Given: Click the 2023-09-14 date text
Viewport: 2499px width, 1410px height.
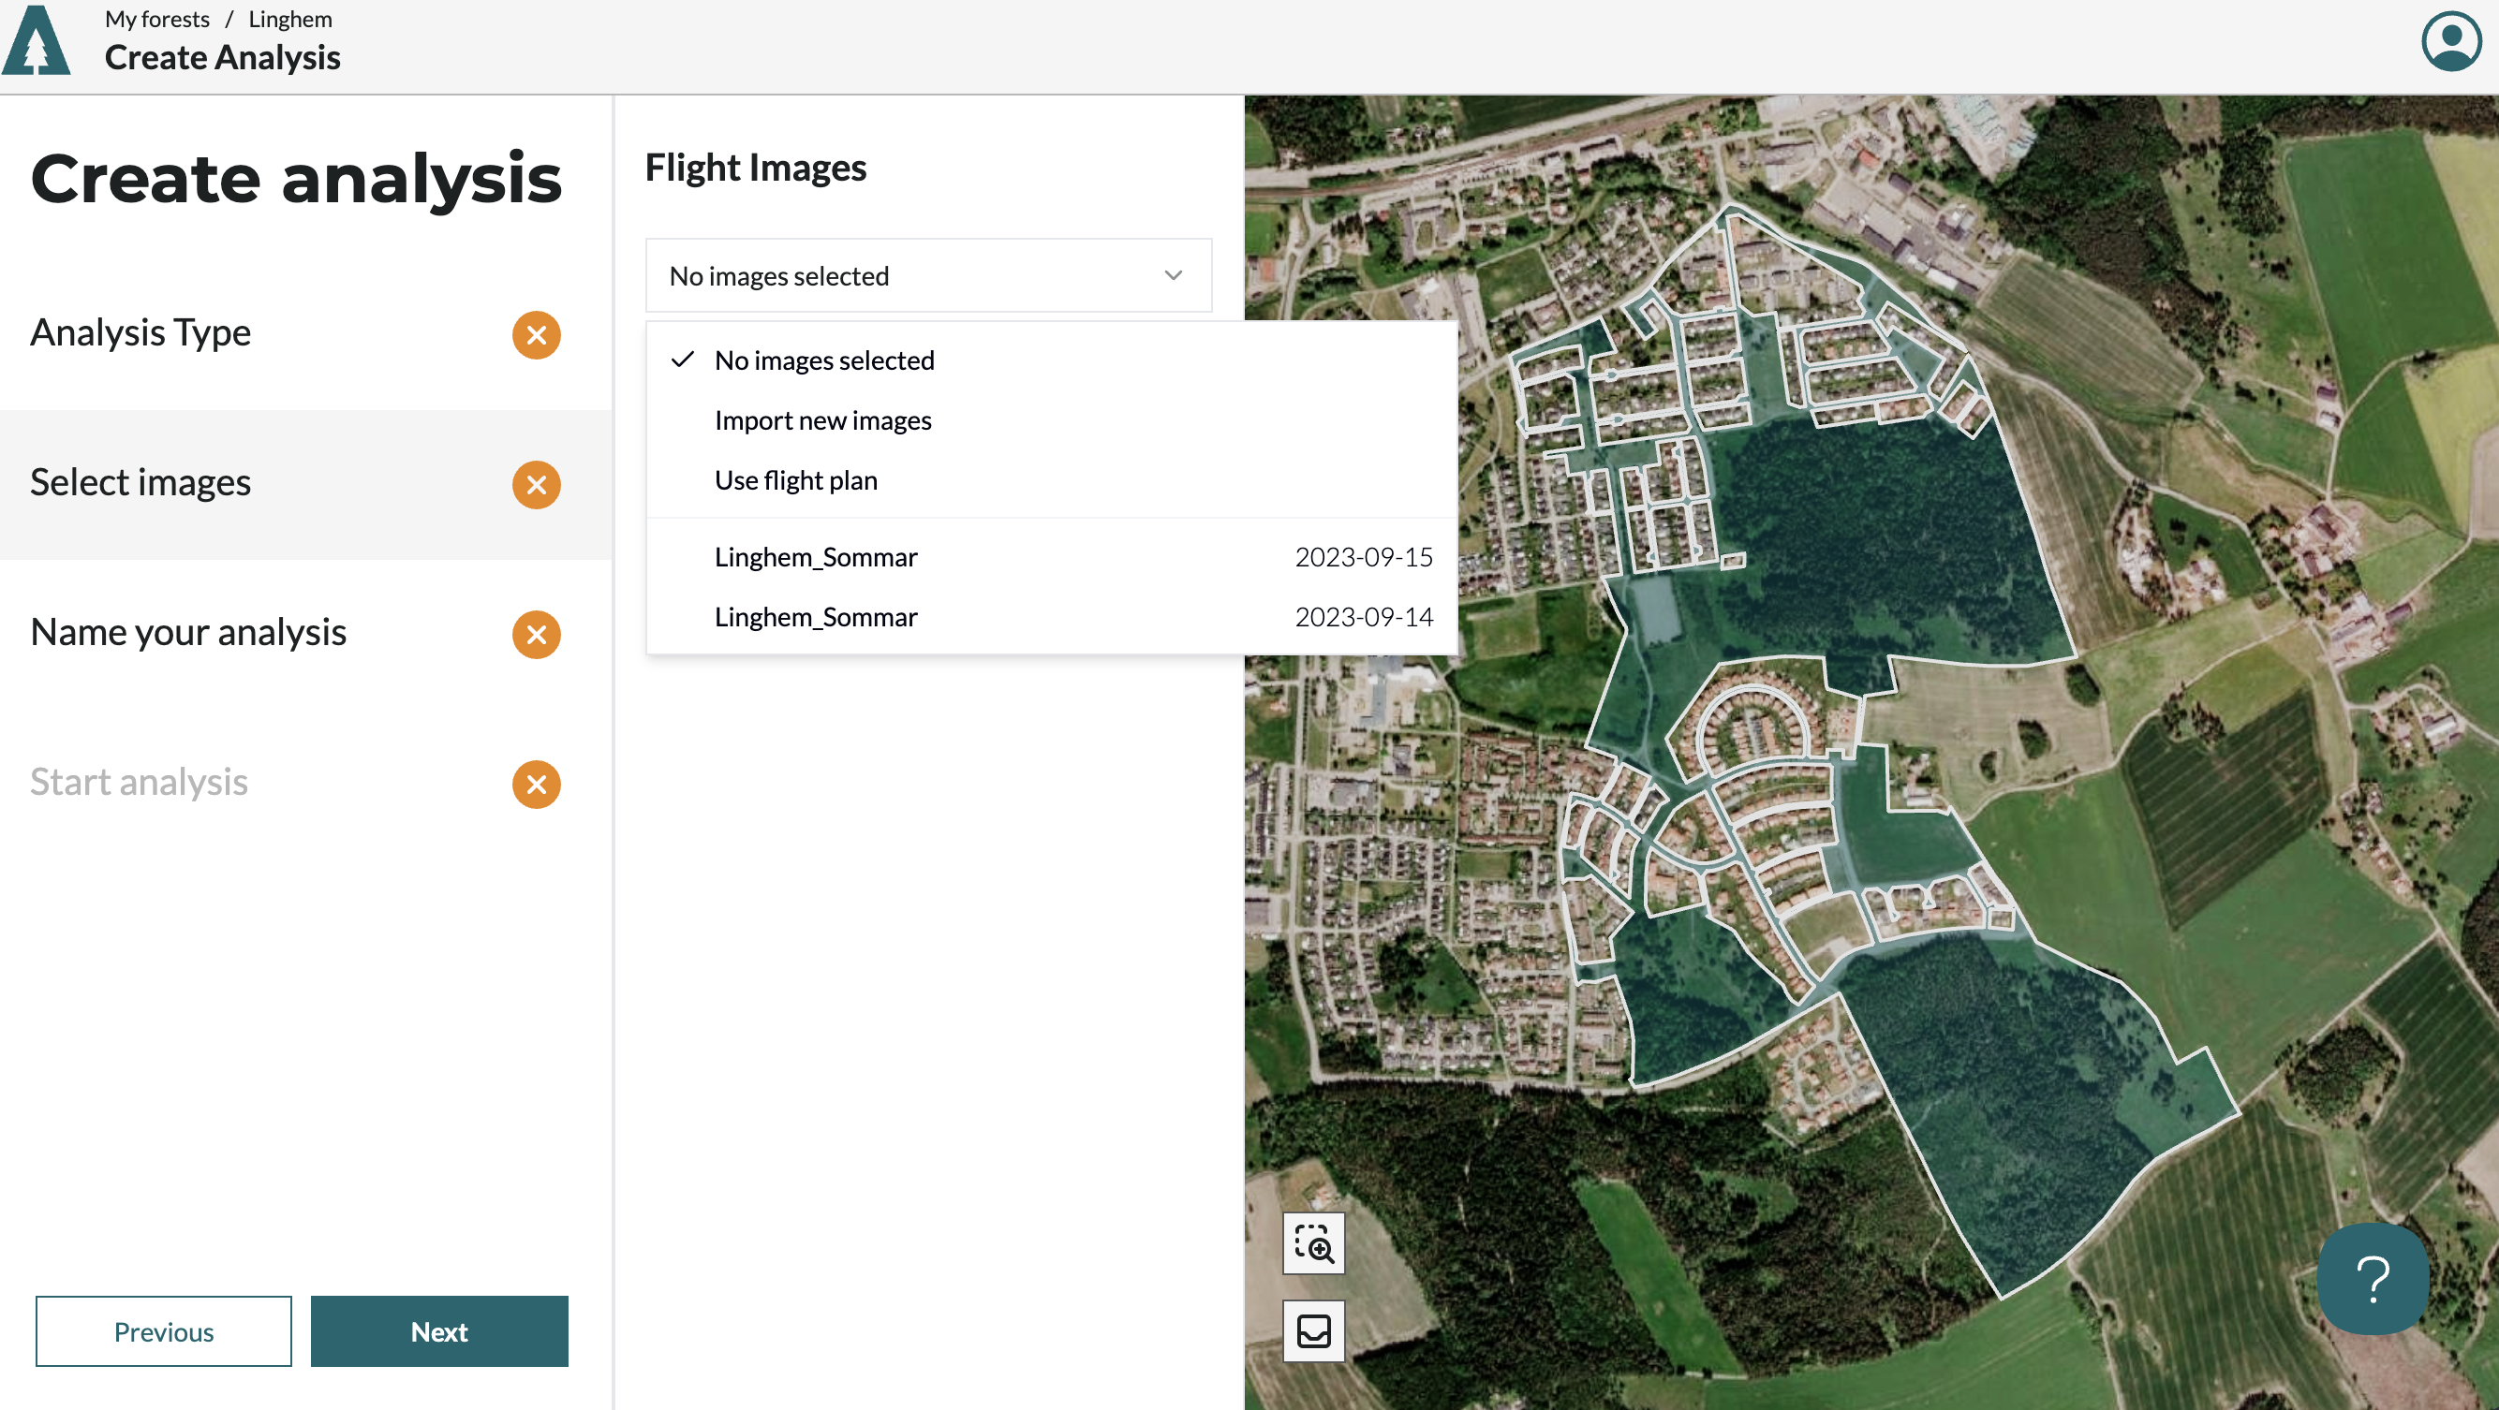Looking at the screenshot, I should pyautogui.click(x=1364, y=617).
